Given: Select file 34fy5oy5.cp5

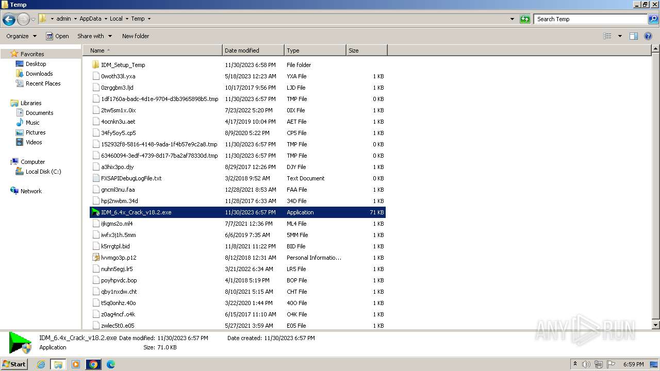Looking at the screenshot, I should (x=119, y=133).
